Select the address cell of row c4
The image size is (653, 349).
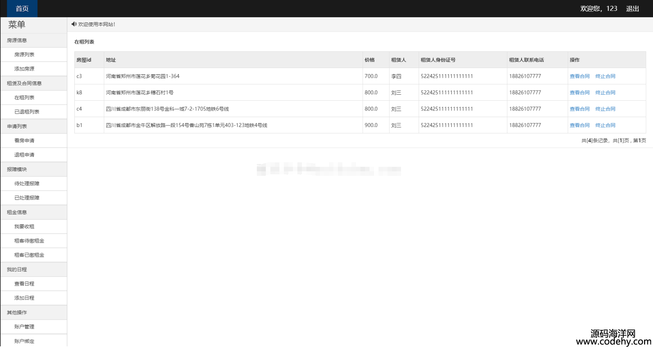[x=233, y=109]
